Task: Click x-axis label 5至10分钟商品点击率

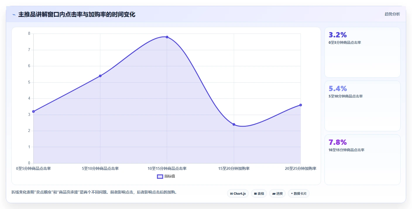Action: point(100,168)
